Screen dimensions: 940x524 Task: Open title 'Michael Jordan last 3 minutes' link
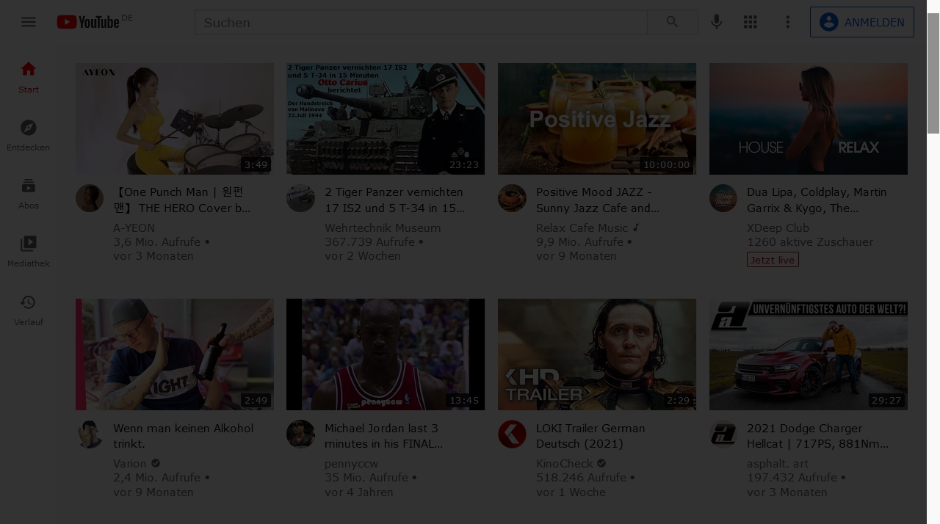[x=383, y=436]
